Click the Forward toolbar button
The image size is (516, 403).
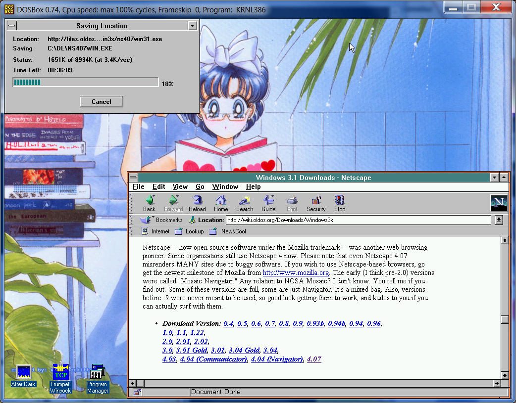click(173, 203)
